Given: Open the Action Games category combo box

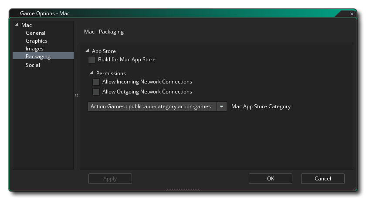Looking at the screenshot, I should pyautogui.click(x=152, y=107).
